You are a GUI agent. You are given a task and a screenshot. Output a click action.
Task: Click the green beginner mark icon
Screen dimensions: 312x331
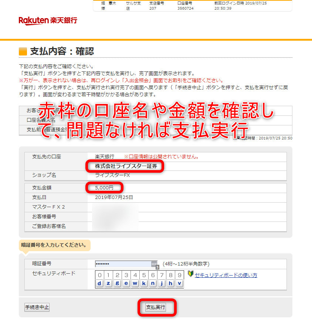coord(190,274)
